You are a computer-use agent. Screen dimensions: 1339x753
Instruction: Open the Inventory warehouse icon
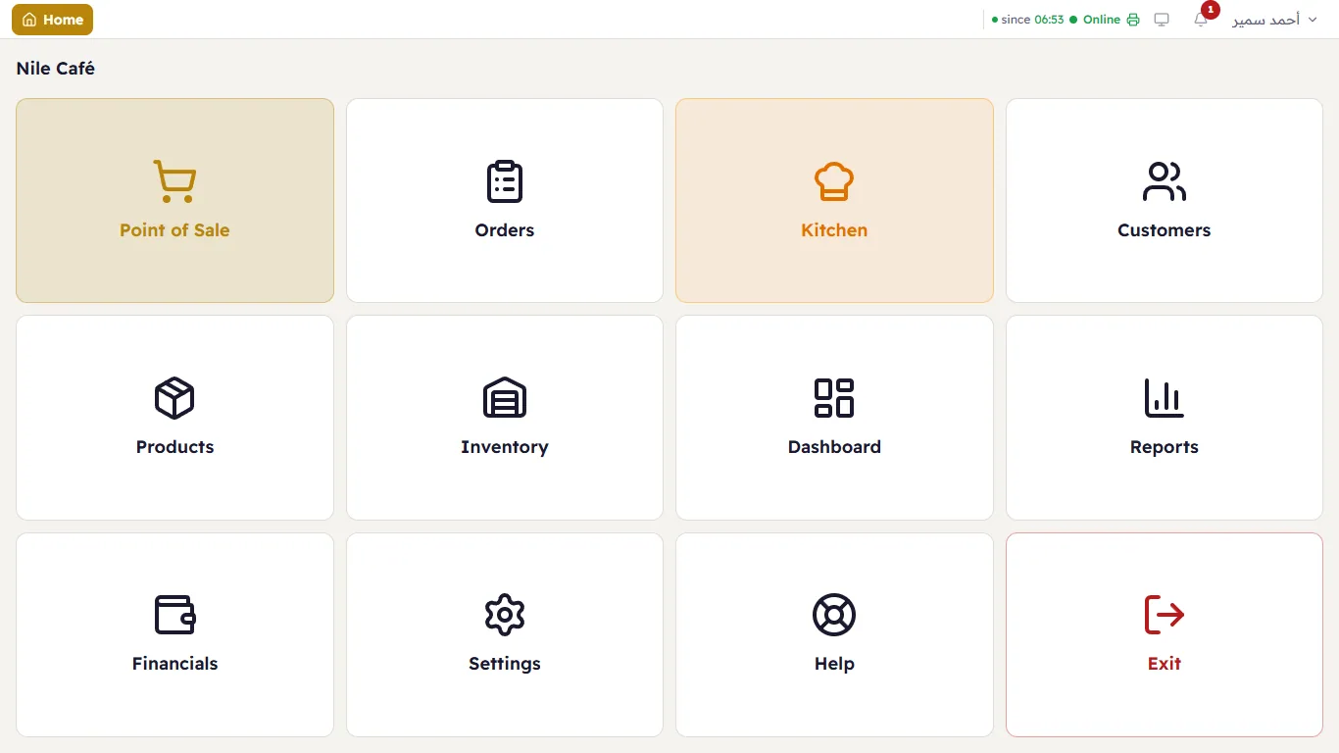click(x=505, y=398)
